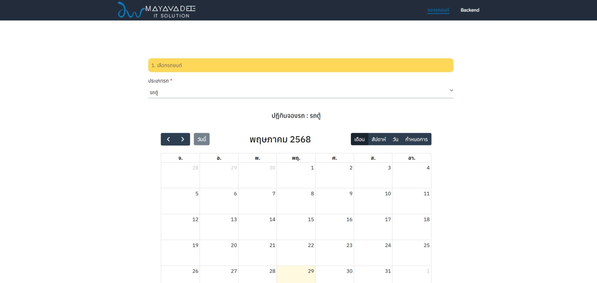Viewport: 597px width, 283px height.
Task: Choose date 10 under the ส. column
Action: pyautogui.click(x=373, y=201)
